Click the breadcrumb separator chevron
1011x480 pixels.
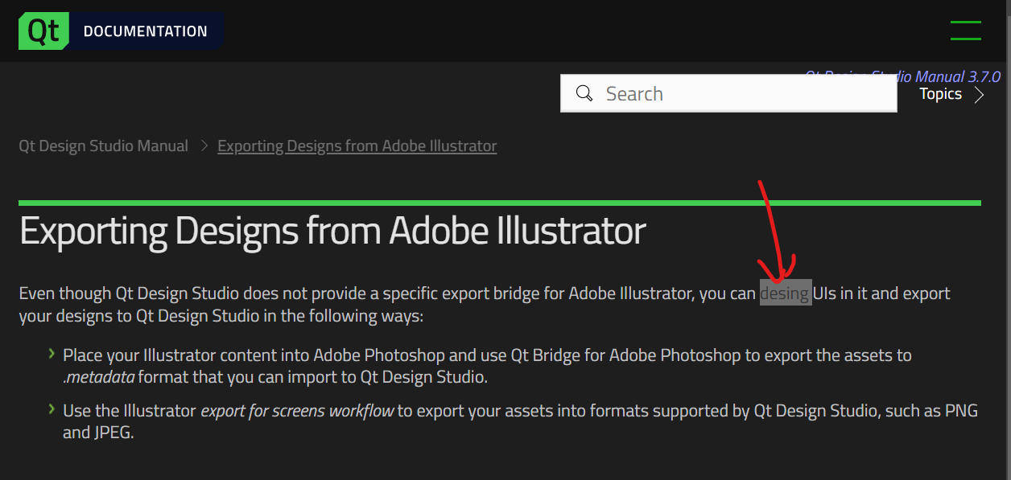coord(203,146)
